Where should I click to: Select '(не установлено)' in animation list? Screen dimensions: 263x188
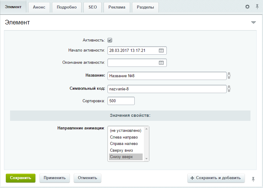pyautogui.click(x=126, y=131)
